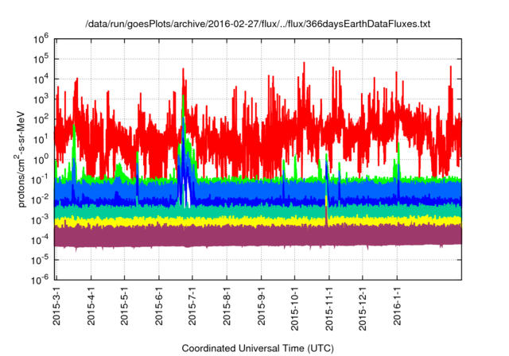Click the 10^5 y-axis tick label

click(x=41, y=60)
